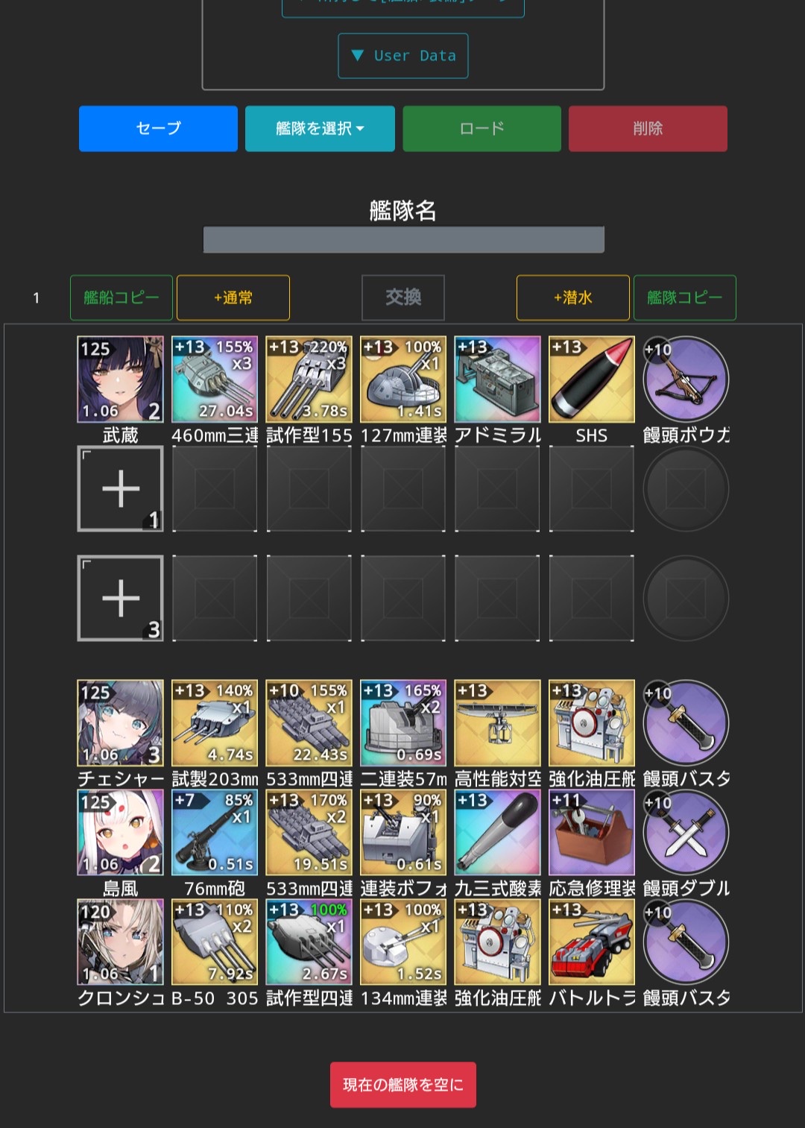Screen dimensions: 805x1128
Task: Select the 高性能対空 radar equipment icon
Action: [x=497, y=723]
